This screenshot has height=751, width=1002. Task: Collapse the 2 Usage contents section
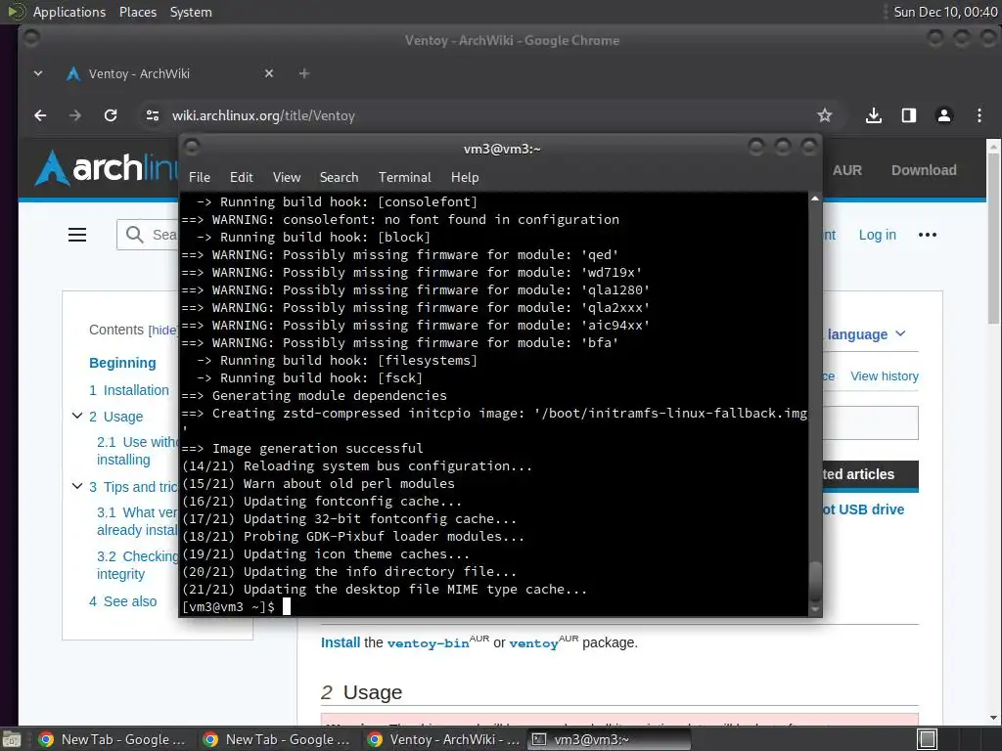click(77, 416)
